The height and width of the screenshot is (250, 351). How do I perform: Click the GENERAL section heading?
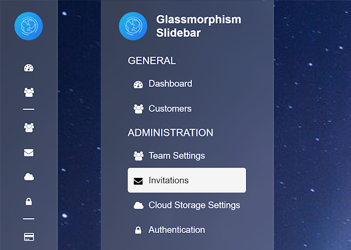[152, 60]
